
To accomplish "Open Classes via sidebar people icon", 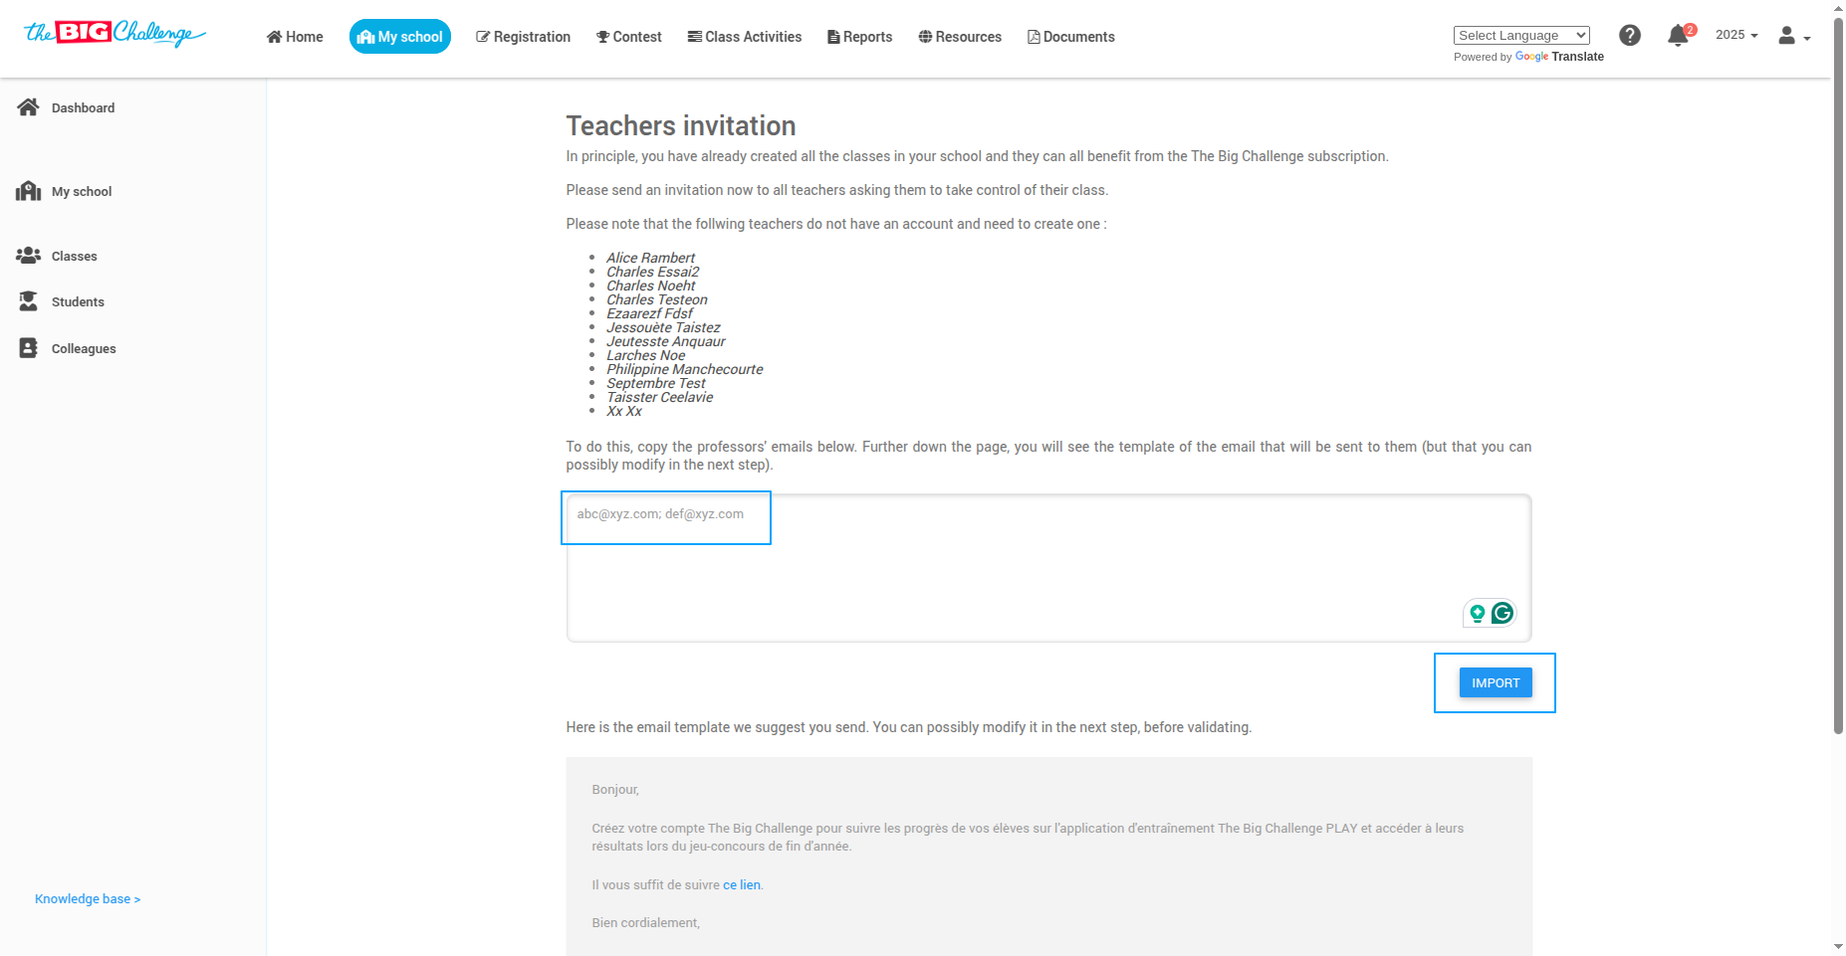I will click(x=28, y=256).
